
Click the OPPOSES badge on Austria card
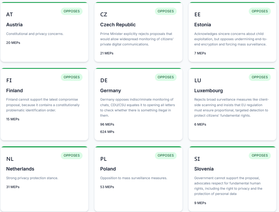[x=72, y=11]
